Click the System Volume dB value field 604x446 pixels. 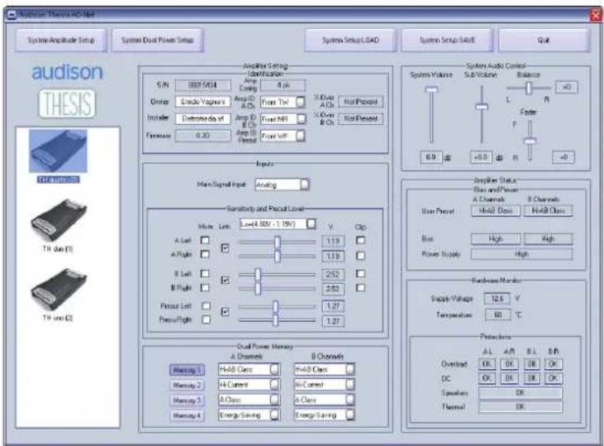tap(430, 157)
